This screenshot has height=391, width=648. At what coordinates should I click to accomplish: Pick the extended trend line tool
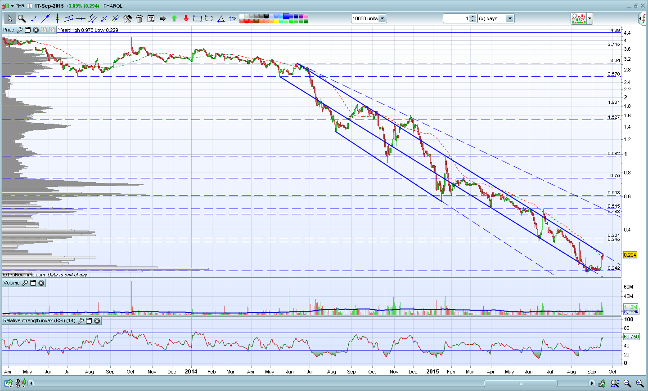click(45, 18)
